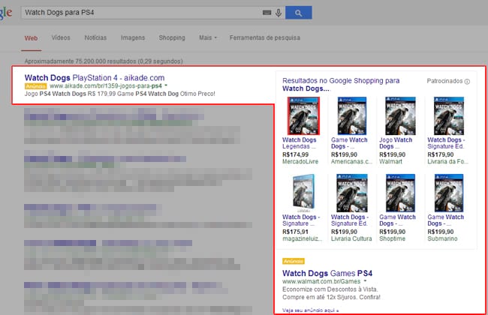Click the result count text
The width and height of the screenshot is (488, 315).
[x=104, y=61]
